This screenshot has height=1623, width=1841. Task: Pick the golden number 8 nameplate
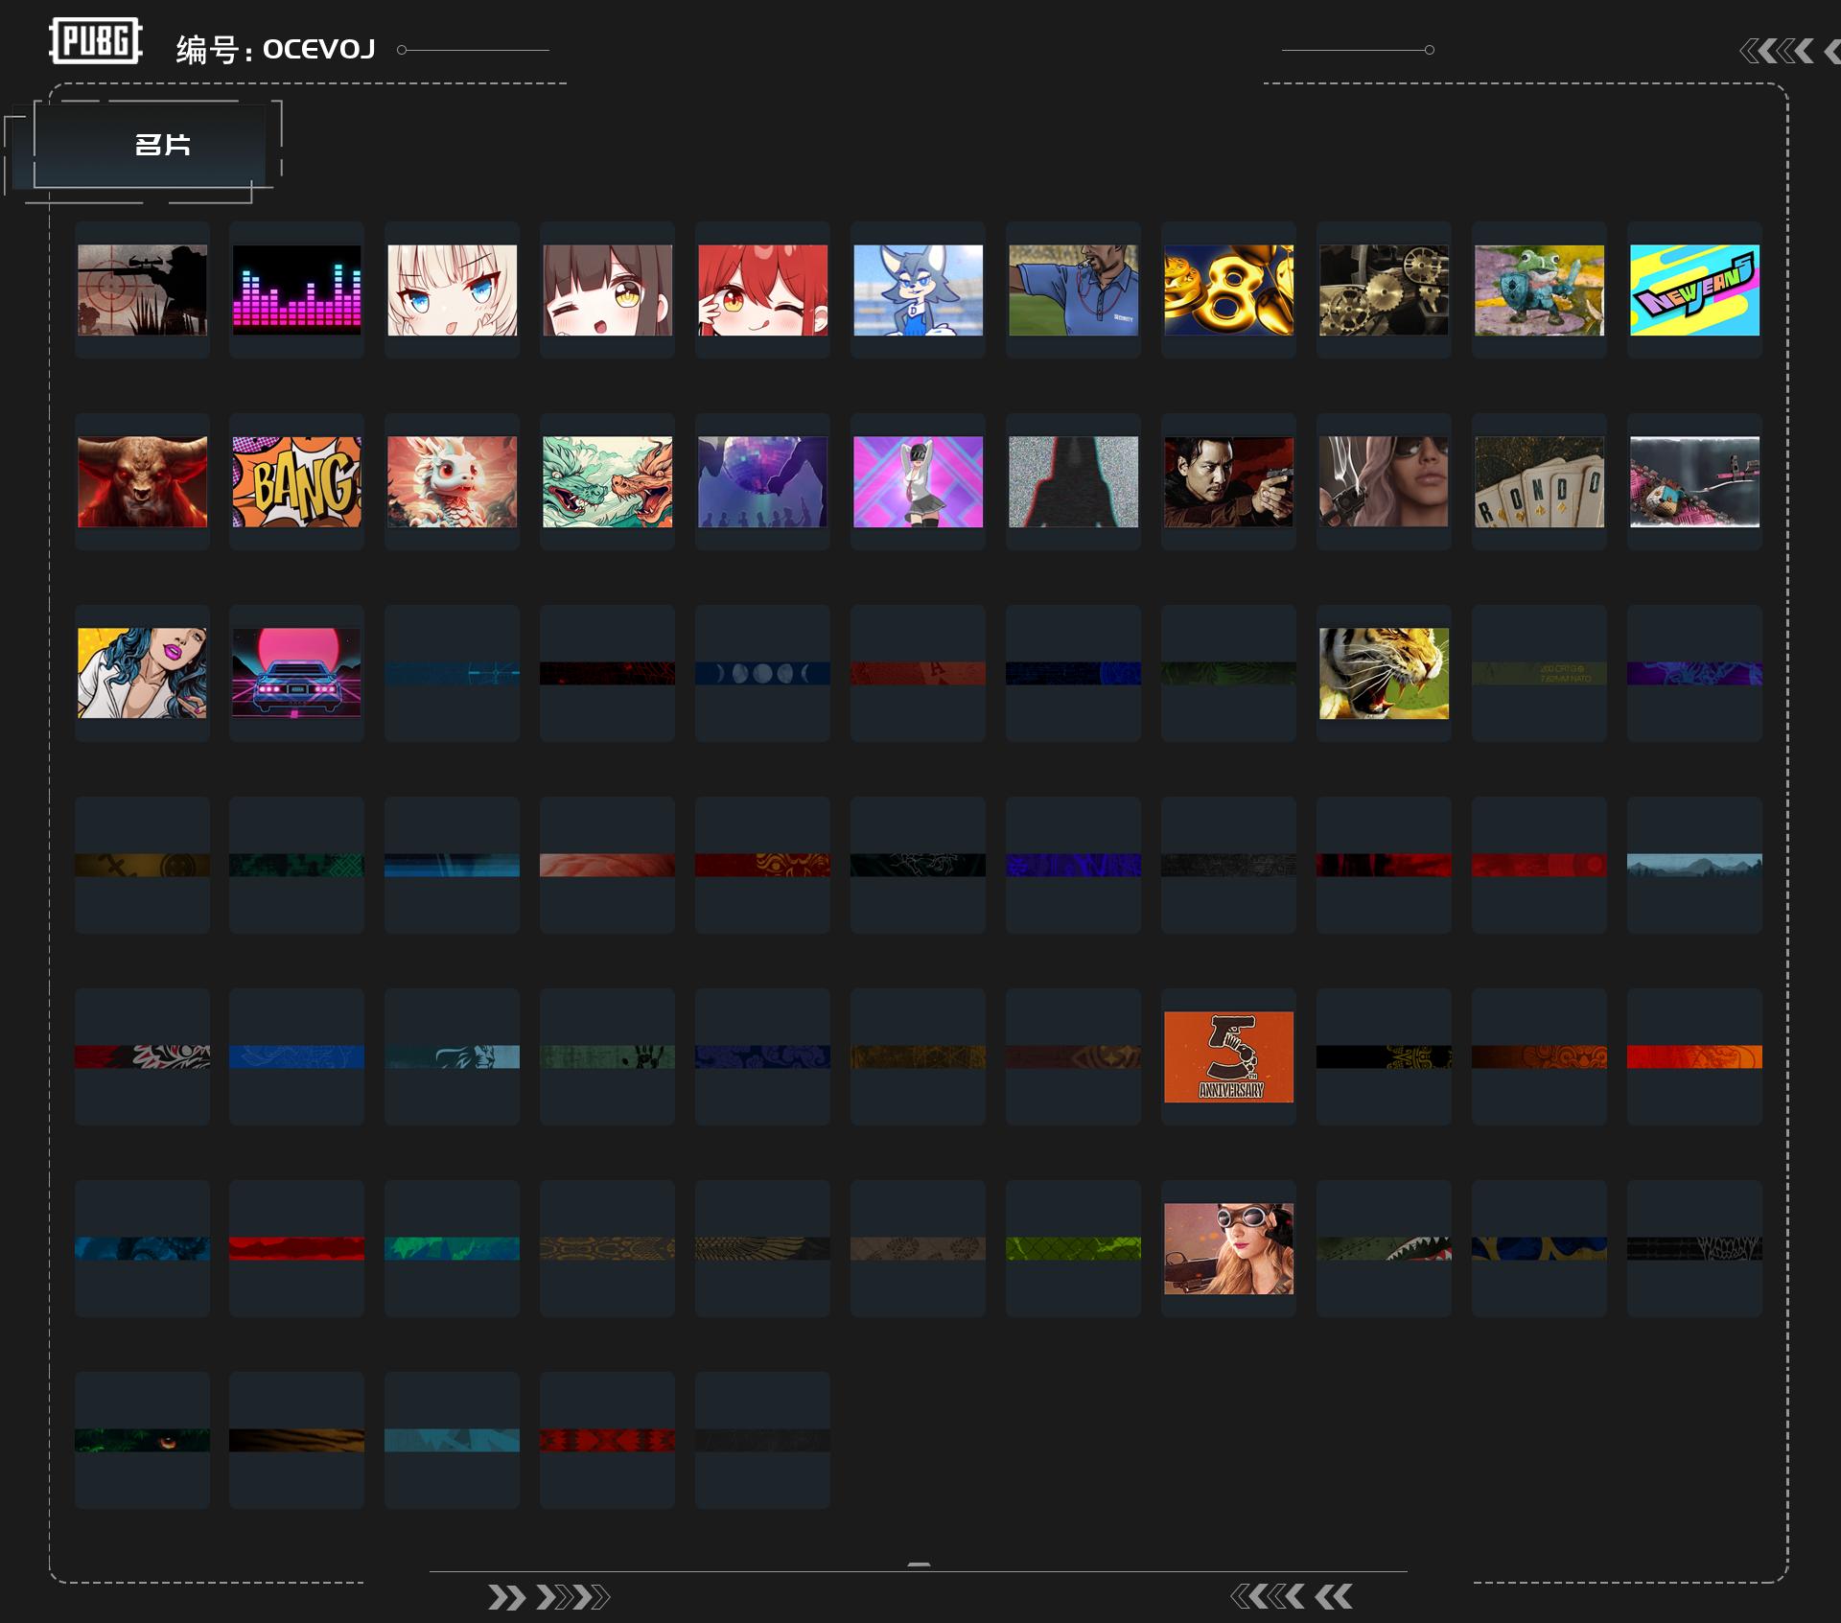1228,290
